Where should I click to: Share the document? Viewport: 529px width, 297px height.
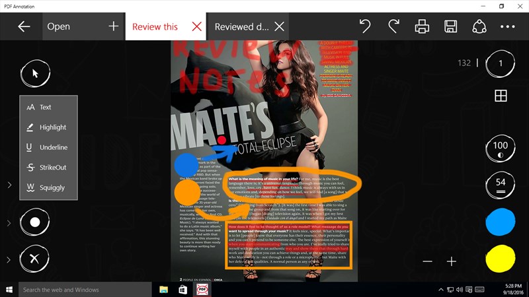[479, 26]
